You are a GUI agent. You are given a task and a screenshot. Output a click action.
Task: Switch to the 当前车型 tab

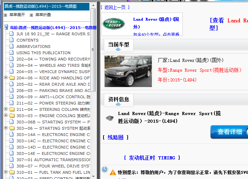click(x=119, y=45)
